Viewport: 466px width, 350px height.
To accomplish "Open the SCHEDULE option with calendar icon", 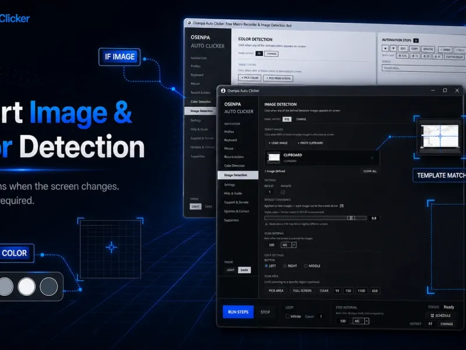I will click(441, 316).
